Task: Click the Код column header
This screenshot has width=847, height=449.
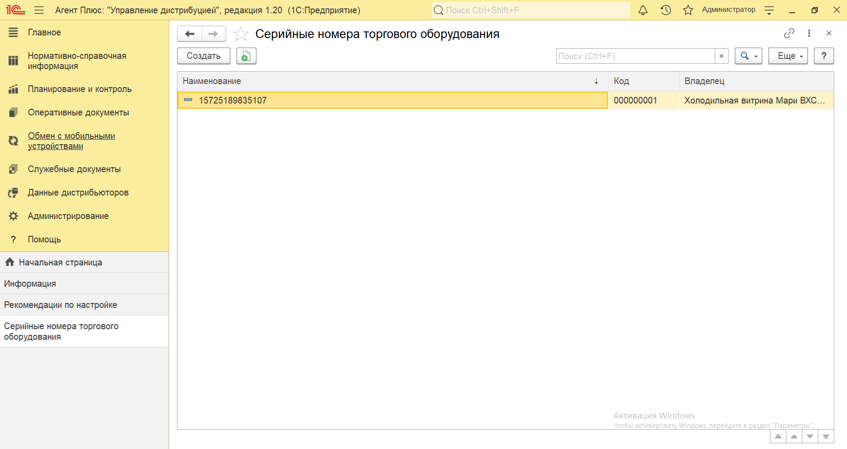Action: click(643, 81)
